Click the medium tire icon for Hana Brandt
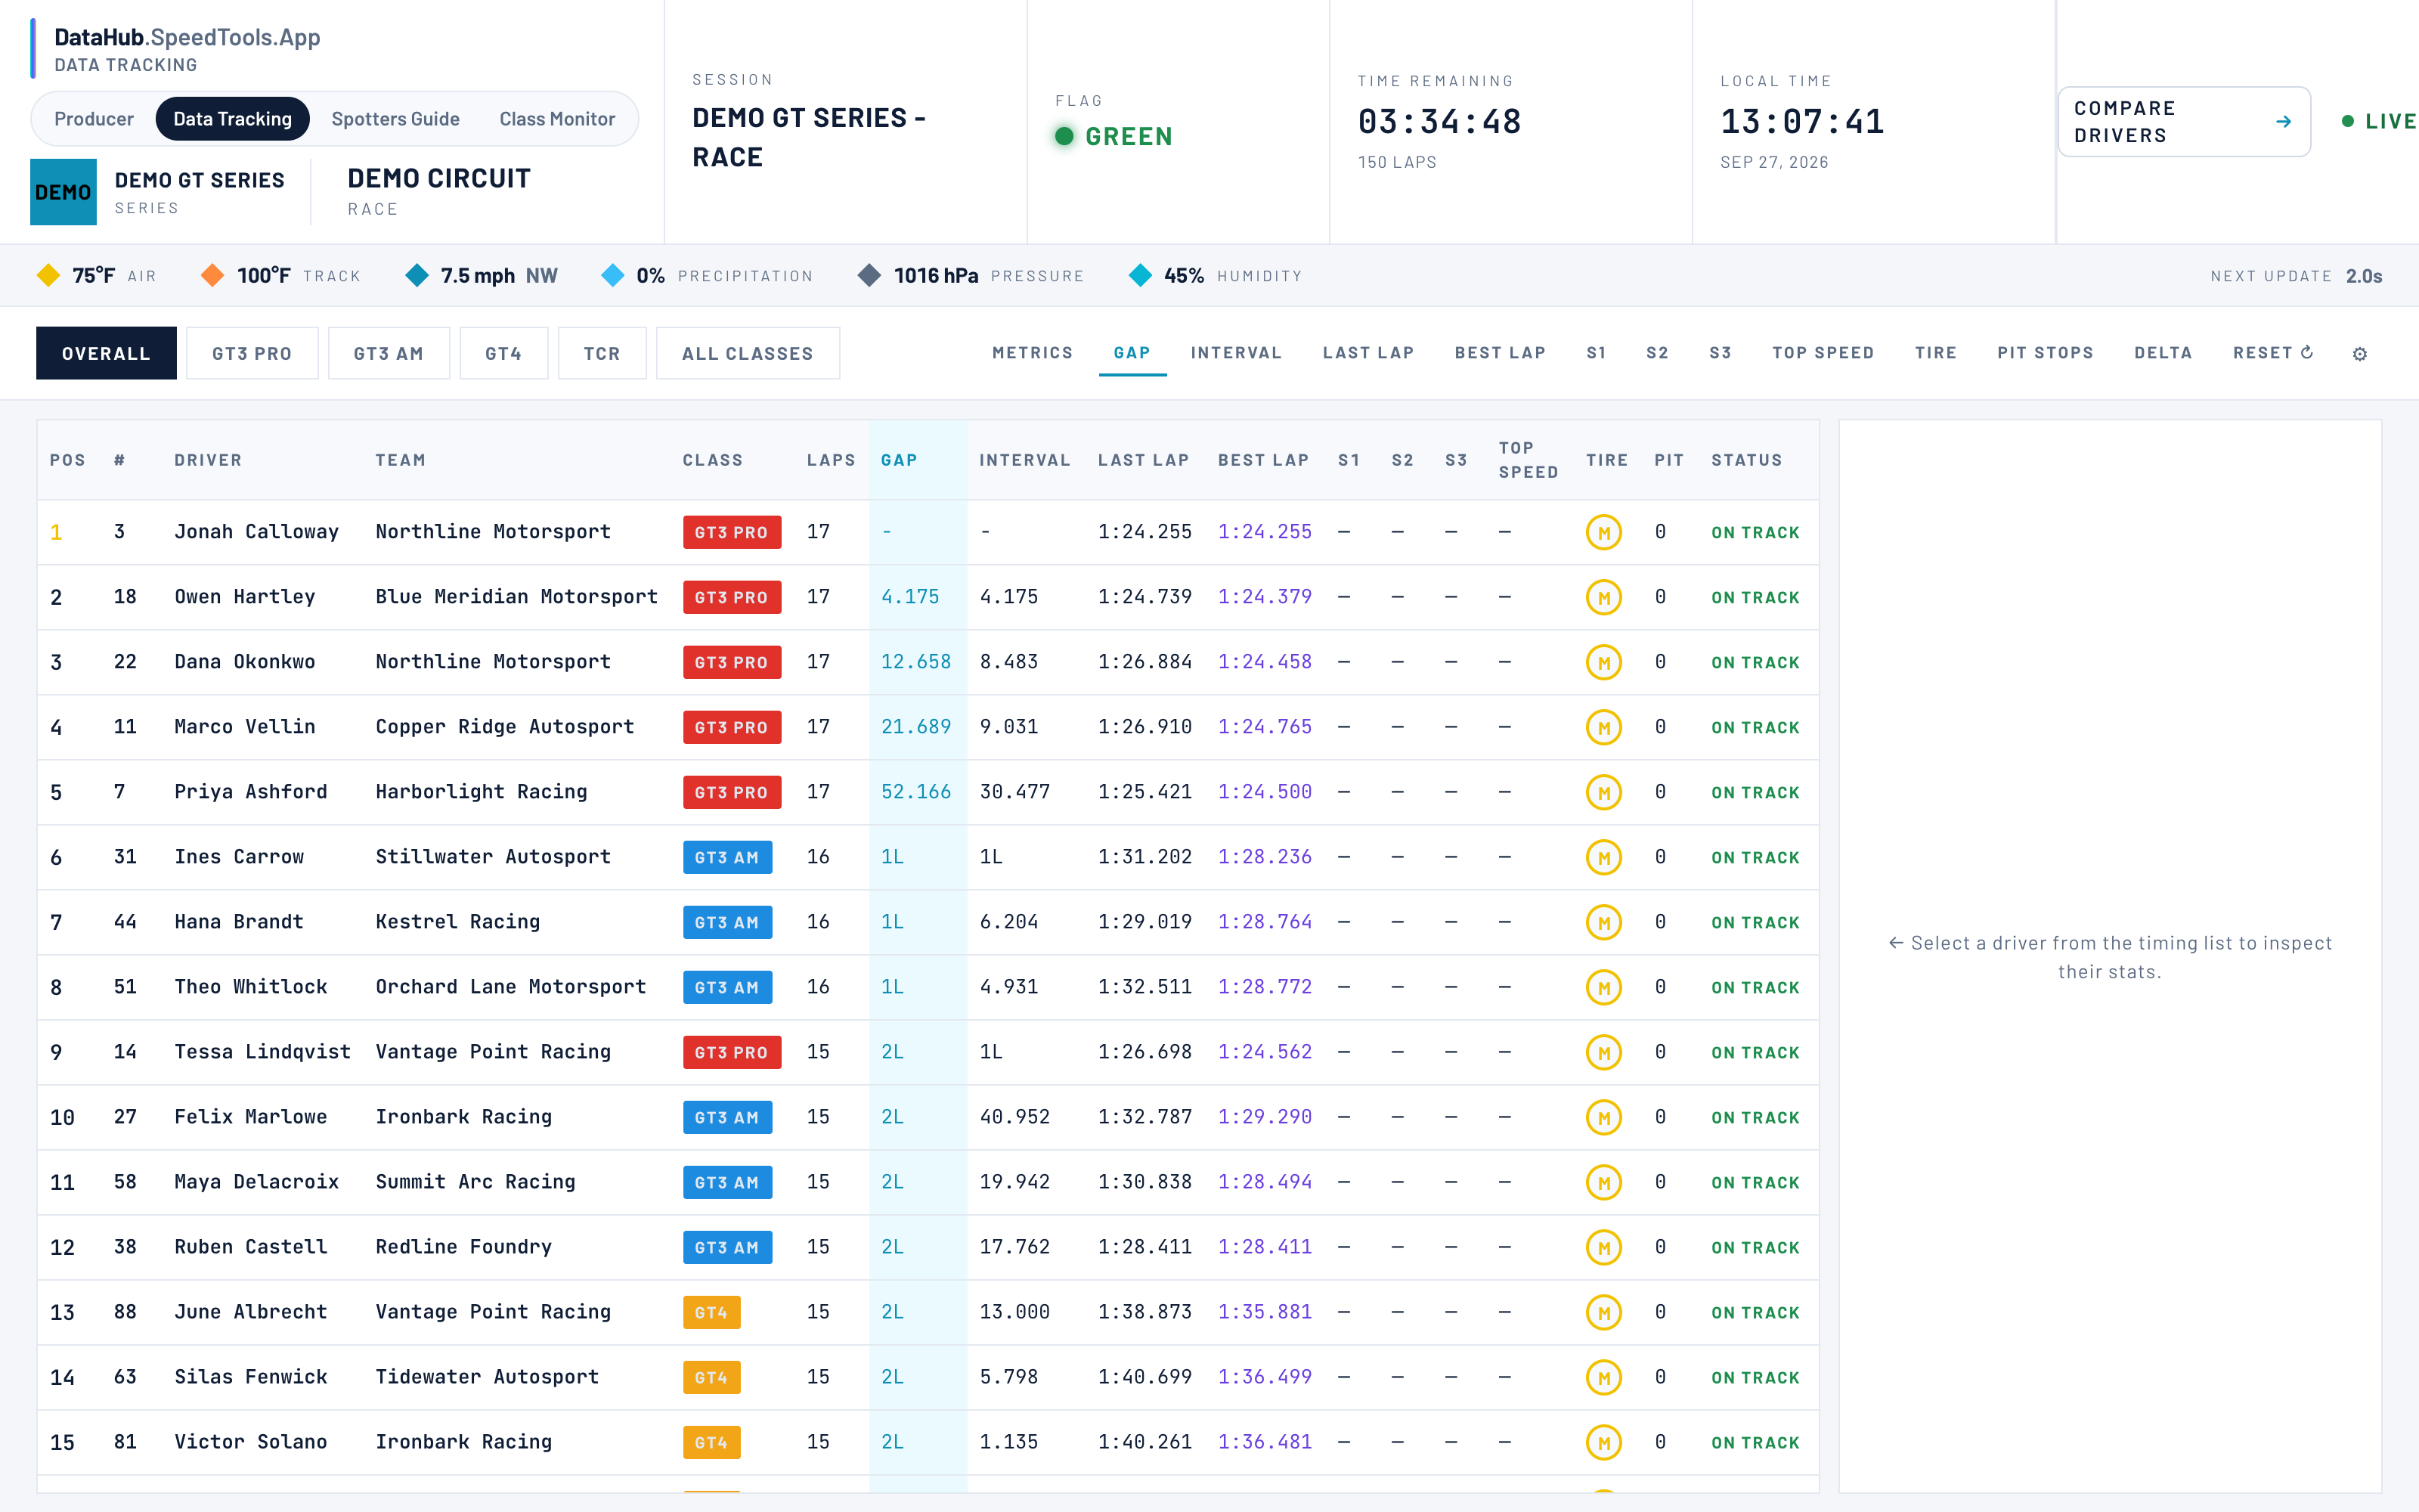Viewport: 2419px width, 1512px height. click(x=1603, y=922)
